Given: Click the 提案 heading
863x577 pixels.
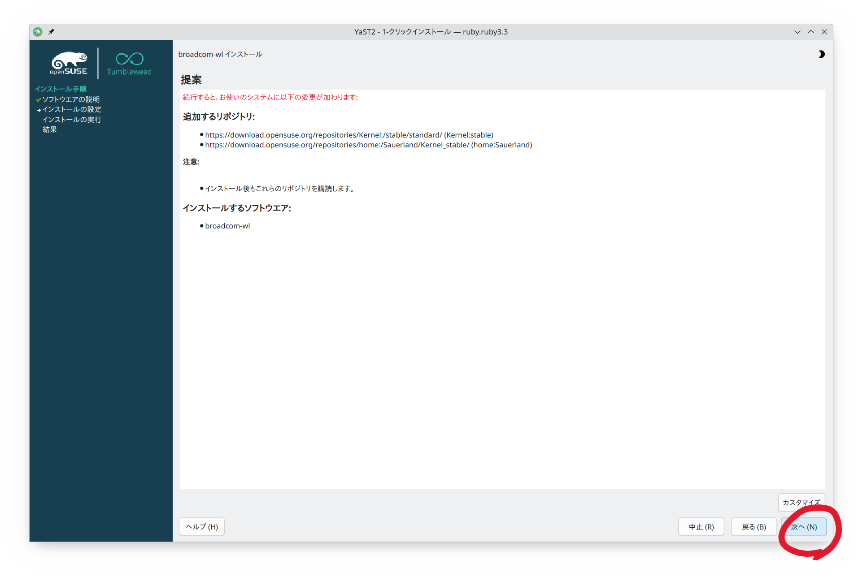Looking at the screenshot, I should 191,80.
